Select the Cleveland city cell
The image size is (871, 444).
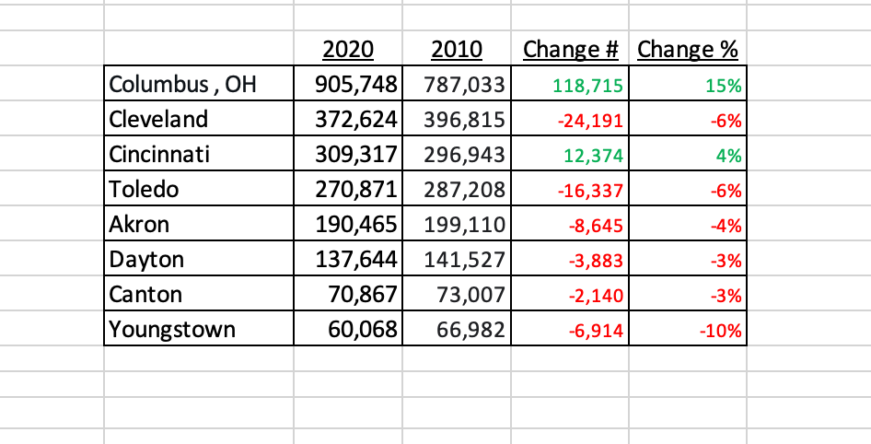coord(199,118)
